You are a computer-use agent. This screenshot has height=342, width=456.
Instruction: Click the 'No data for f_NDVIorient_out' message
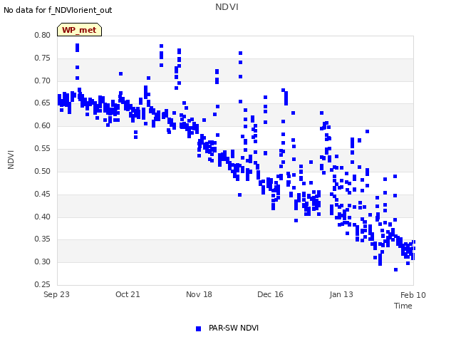pos(58,10)
